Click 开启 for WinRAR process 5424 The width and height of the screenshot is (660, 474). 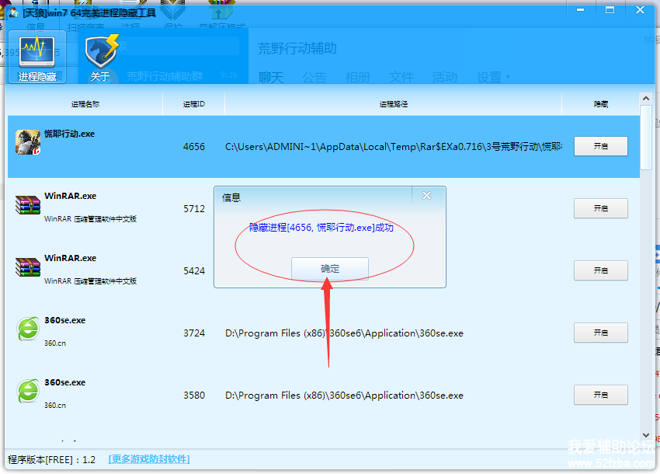click(x=601, y=270)
